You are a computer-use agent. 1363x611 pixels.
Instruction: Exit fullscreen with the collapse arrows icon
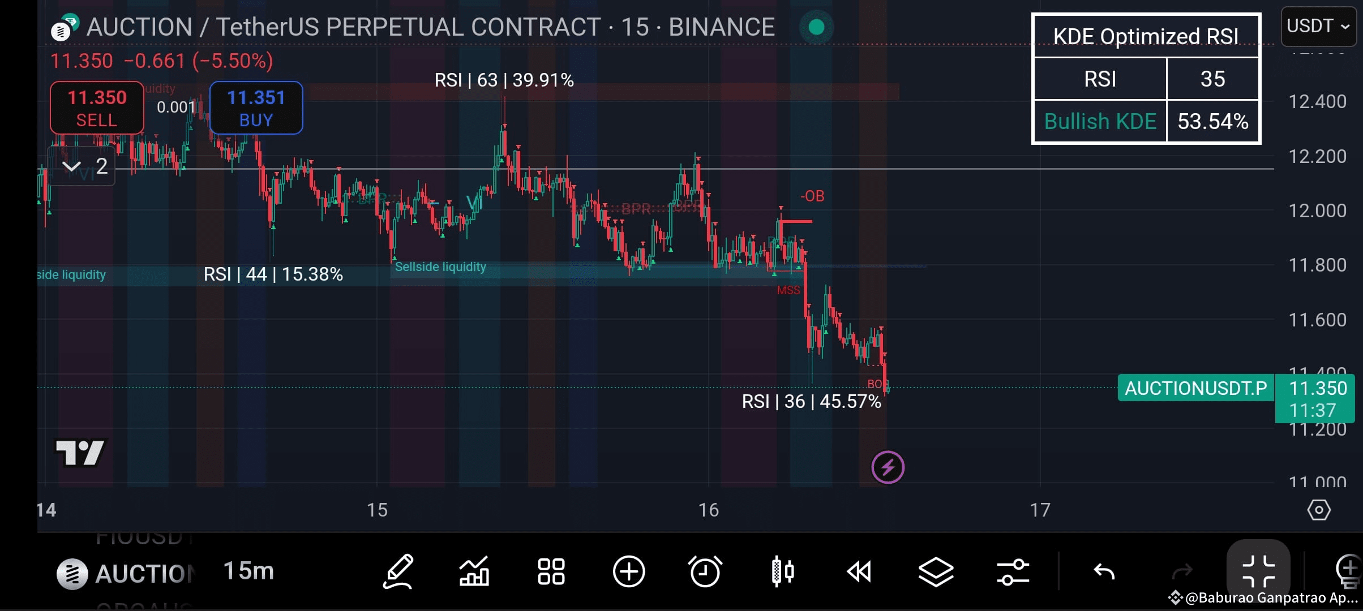pyautogui.click(x=1259, y=571)
